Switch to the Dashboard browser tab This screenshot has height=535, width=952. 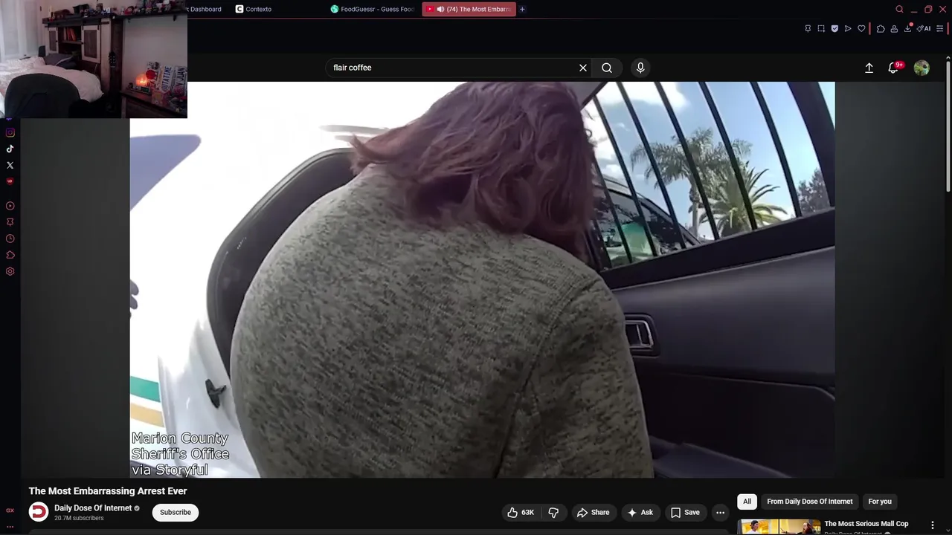point(205,9)
